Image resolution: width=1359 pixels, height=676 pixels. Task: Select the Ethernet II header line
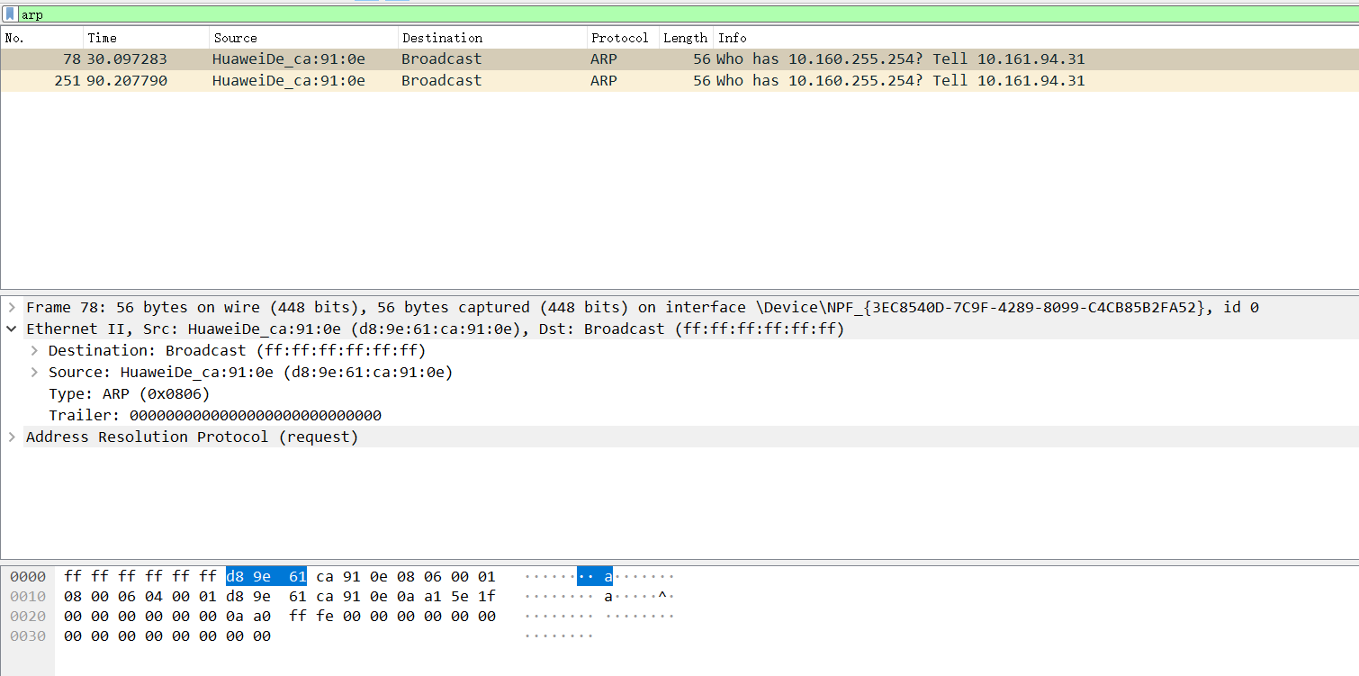click(436, 329)
